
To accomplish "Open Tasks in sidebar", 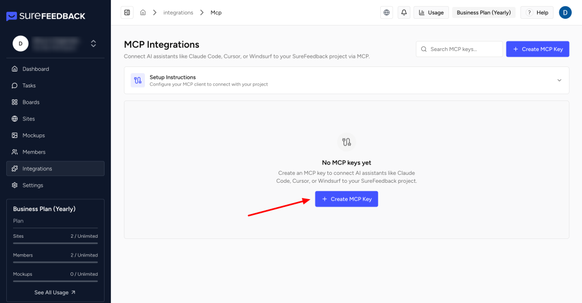I will (x=55, y=86).
